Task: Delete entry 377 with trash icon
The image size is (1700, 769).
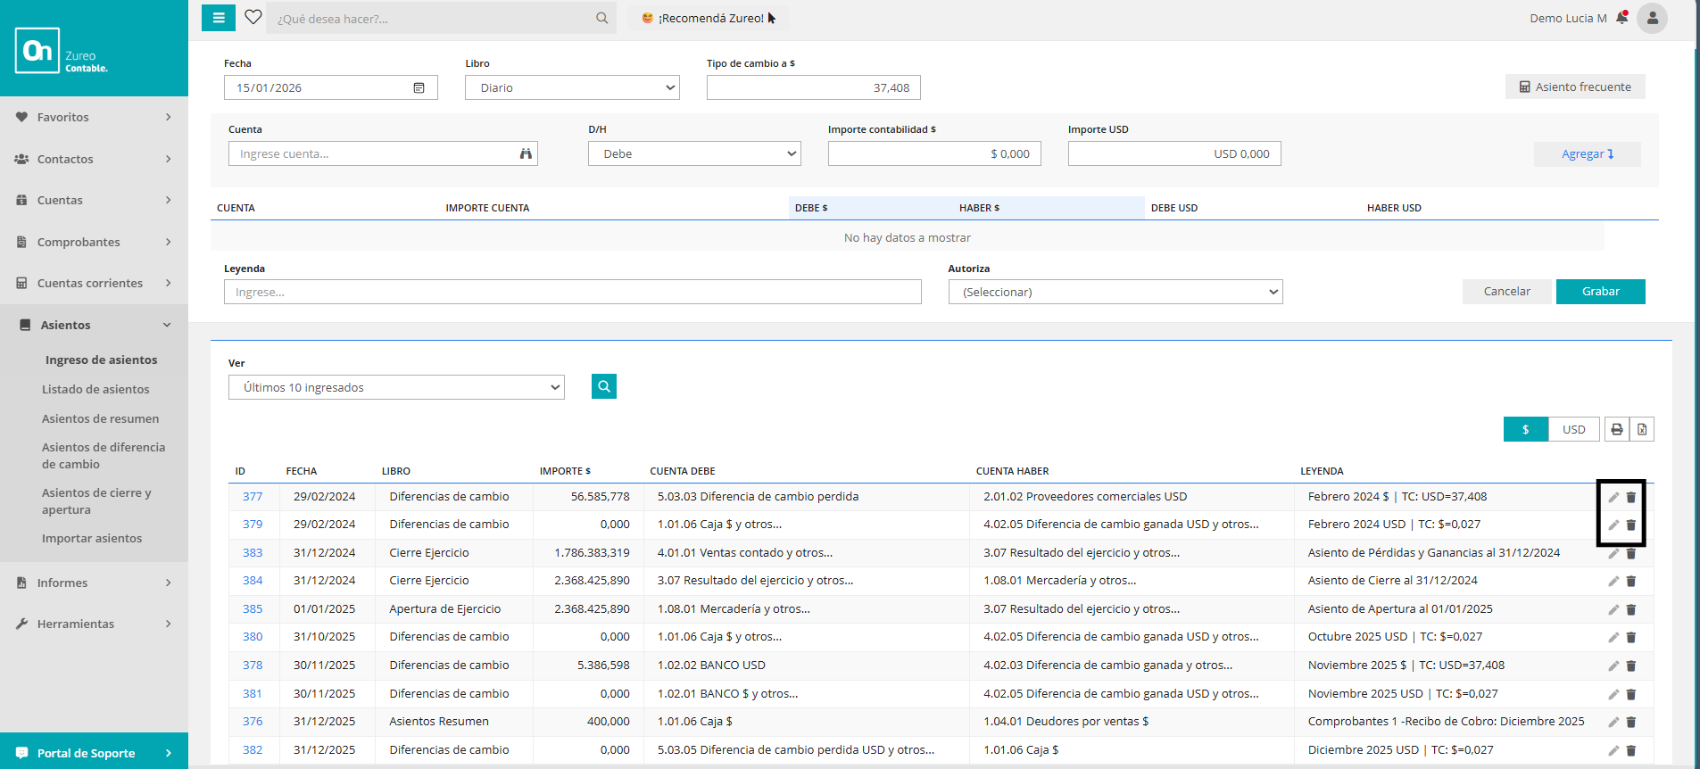Action: pos(1631,497)
